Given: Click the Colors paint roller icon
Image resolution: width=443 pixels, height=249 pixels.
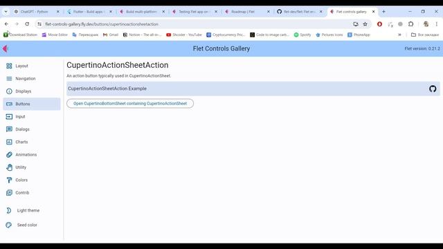Looking at the screenshot, I should tap(9, 180).
